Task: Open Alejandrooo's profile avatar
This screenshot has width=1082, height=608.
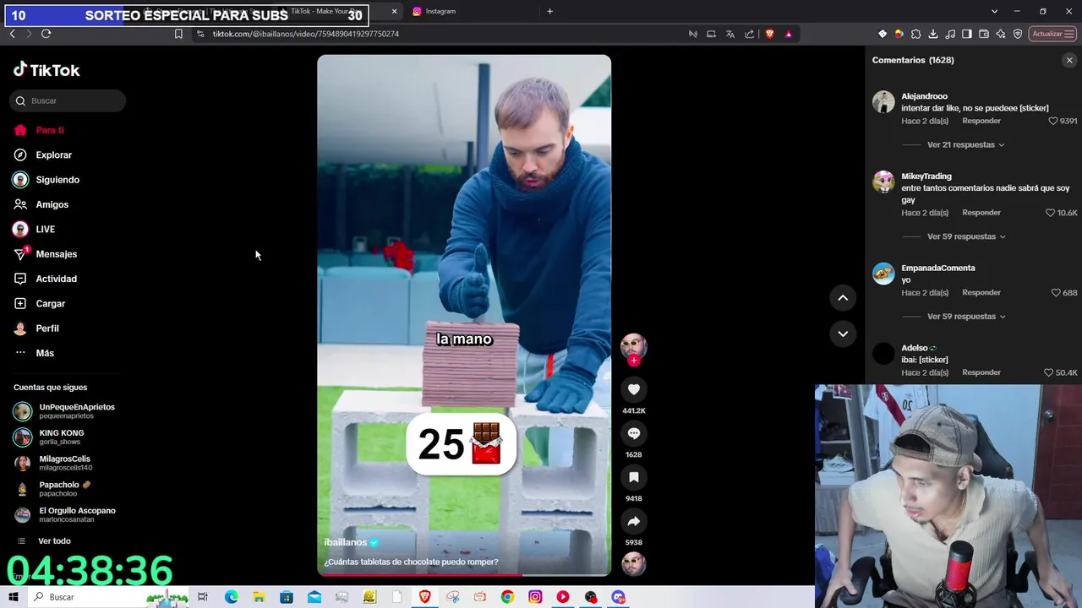Action: click(883, 101)
